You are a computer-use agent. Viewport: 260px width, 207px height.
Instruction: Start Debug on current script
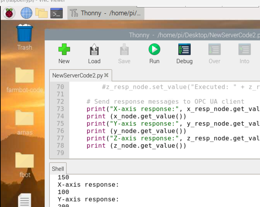click(184, 54)
